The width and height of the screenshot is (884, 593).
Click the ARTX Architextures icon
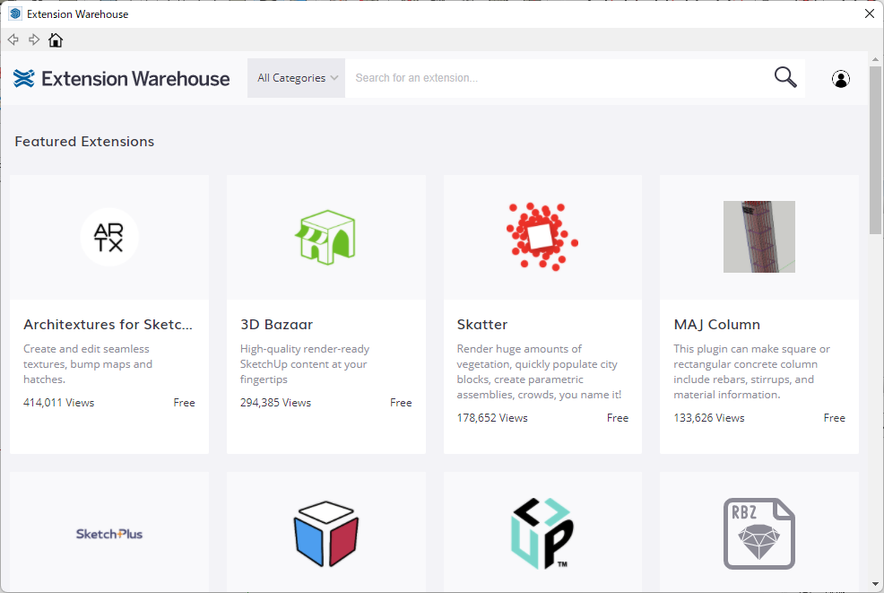point(109,237)
